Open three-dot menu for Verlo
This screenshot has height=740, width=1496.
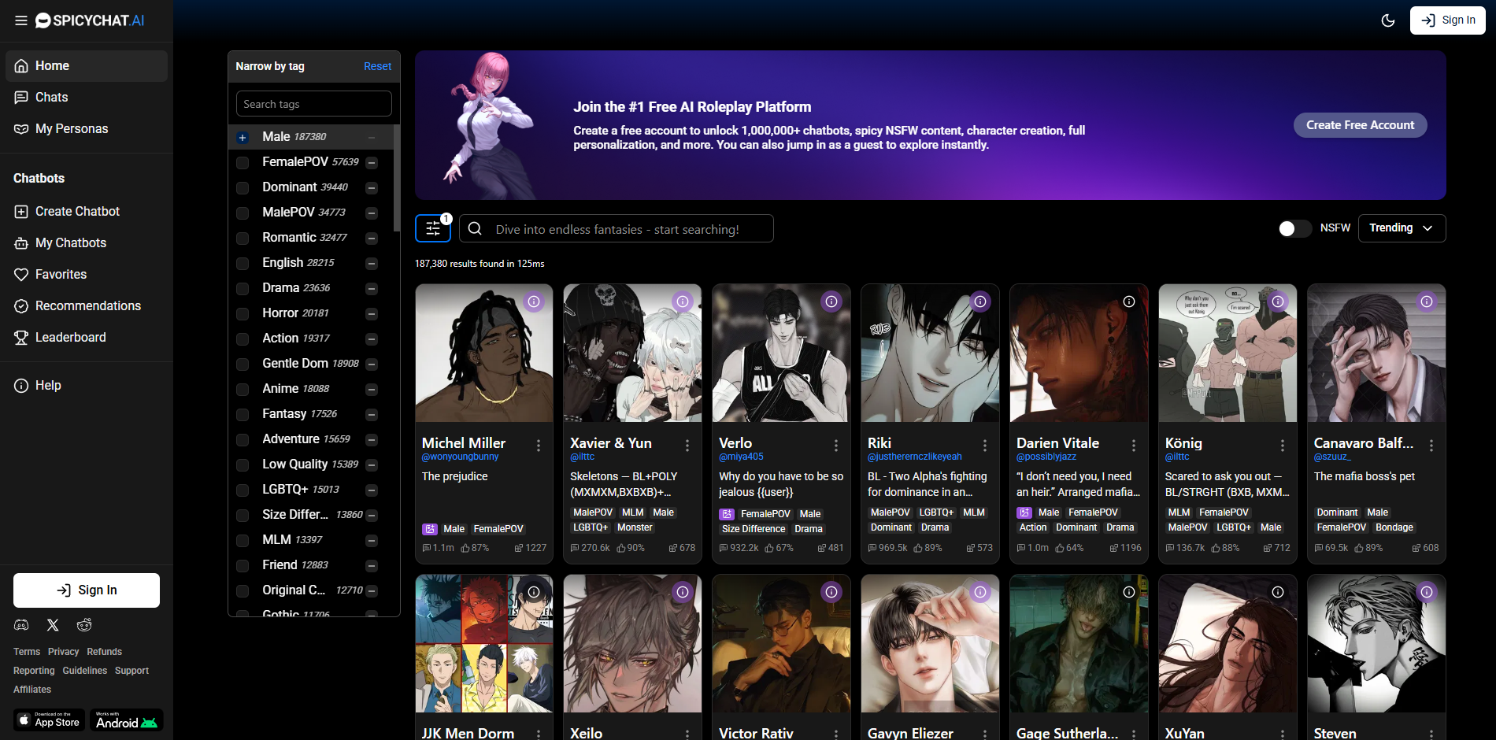(x=836, y=446)
